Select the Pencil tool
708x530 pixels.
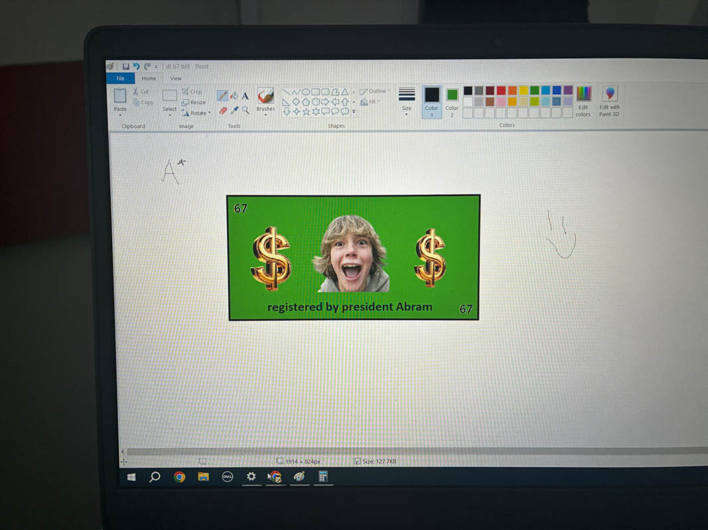pos(222,96)
